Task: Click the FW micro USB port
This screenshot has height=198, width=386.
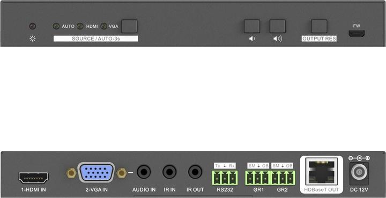Action: [x=357, y=34]
